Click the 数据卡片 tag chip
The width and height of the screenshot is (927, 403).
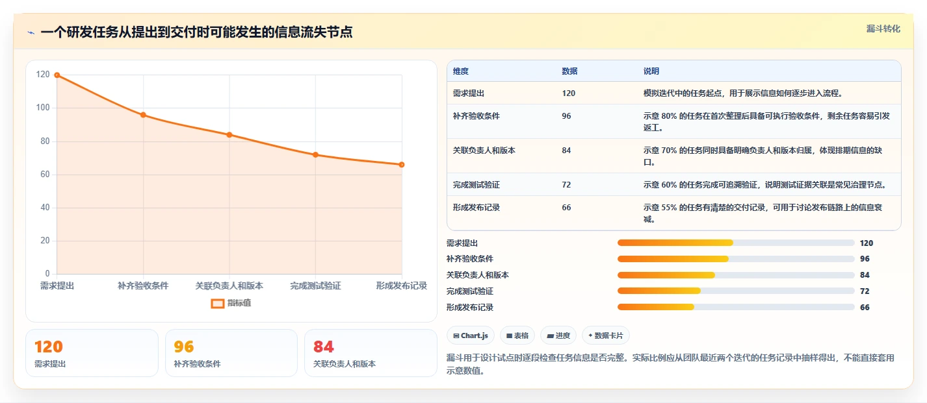606,336
